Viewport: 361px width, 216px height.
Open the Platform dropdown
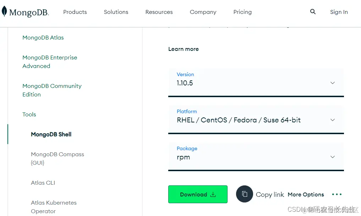click(x=256, y=120)
